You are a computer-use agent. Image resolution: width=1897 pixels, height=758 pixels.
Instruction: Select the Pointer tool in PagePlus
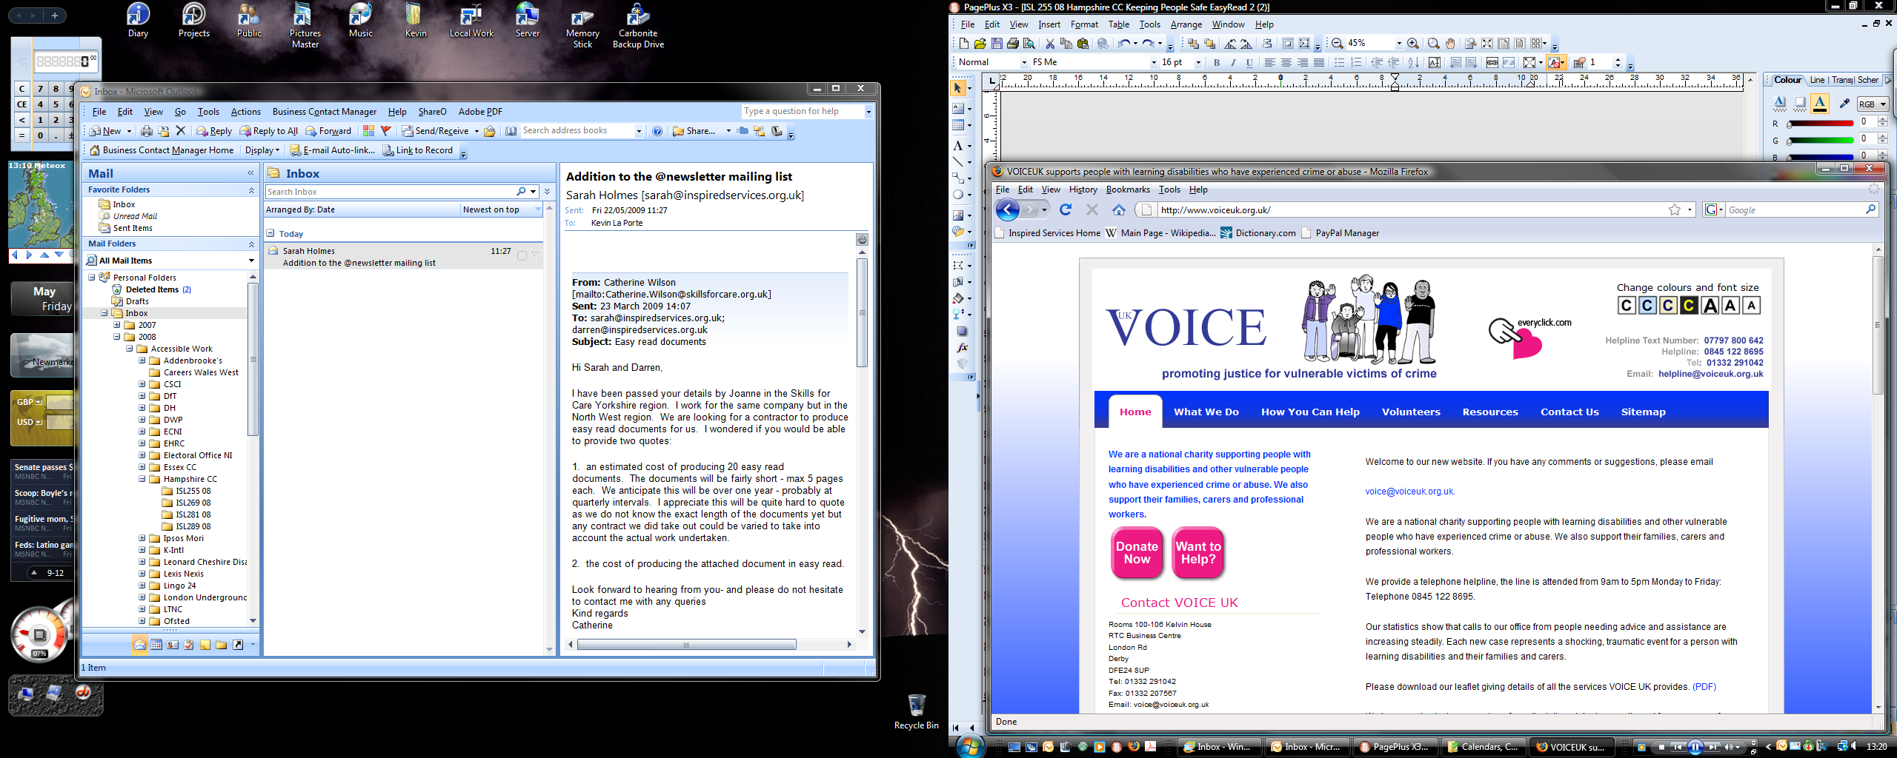point(958,88)
